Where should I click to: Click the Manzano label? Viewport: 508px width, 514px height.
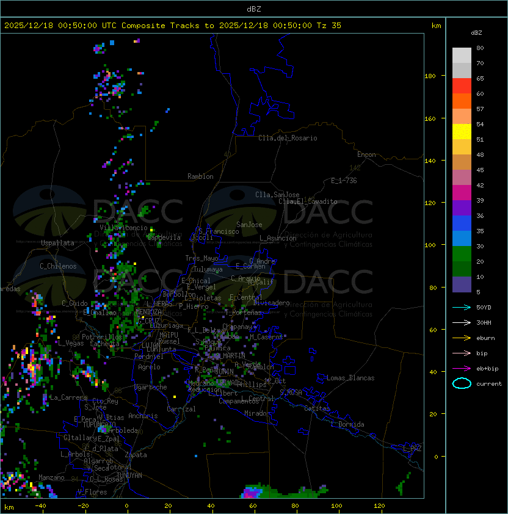pos(51,477)
